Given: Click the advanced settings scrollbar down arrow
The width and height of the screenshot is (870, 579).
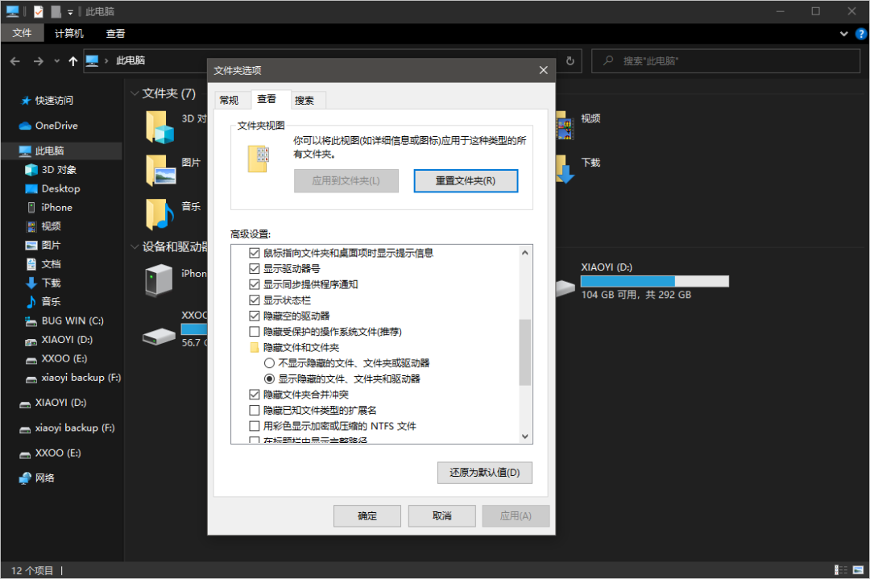Looking at the screenshot, I should click(525, 436).
